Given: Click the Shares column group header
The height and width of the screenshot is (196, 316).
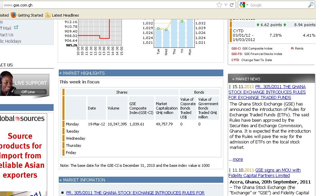Looking at the screenshot, I should point(122,92).
